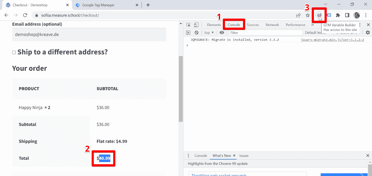The image size is (372, 176).
Task: Open the Tag Assistant extension icon
Action: pos(329,15)
